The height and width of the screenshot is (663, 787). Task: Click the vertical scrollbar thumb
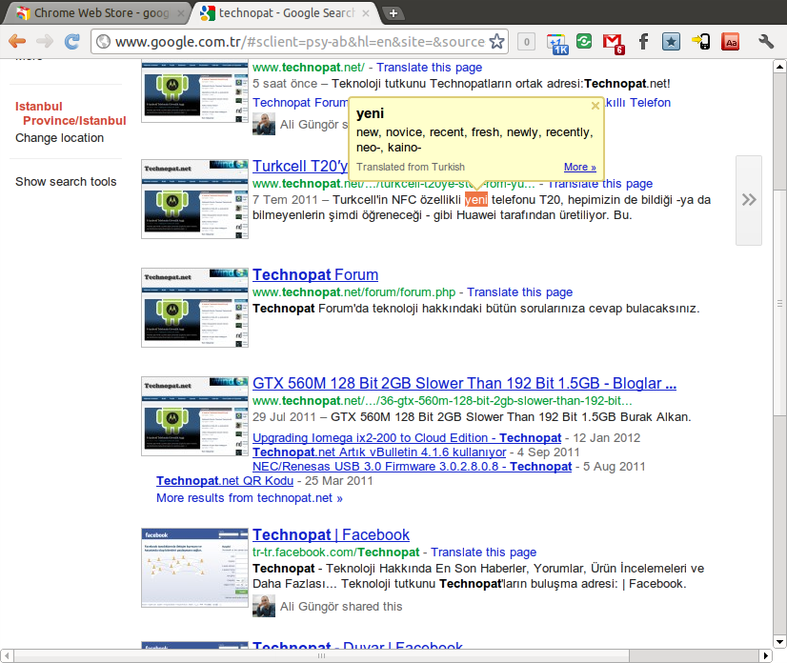(779, 303)
